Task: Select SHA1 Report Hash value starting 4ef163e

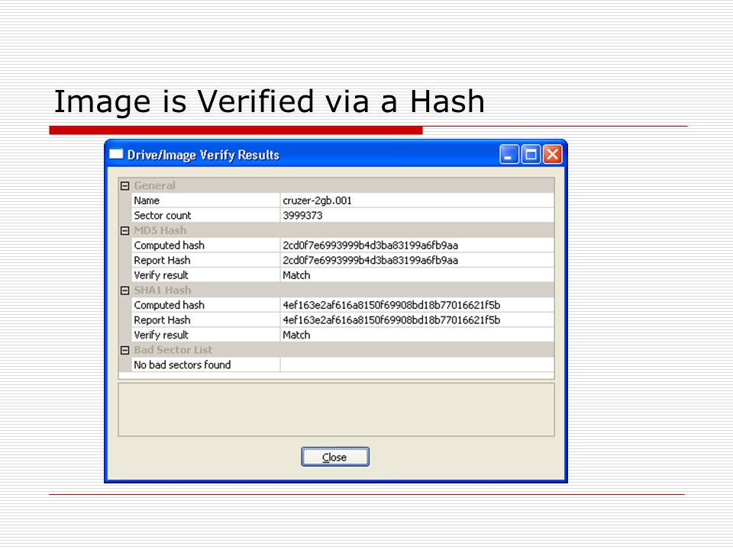Action: [x=391, y=320]
